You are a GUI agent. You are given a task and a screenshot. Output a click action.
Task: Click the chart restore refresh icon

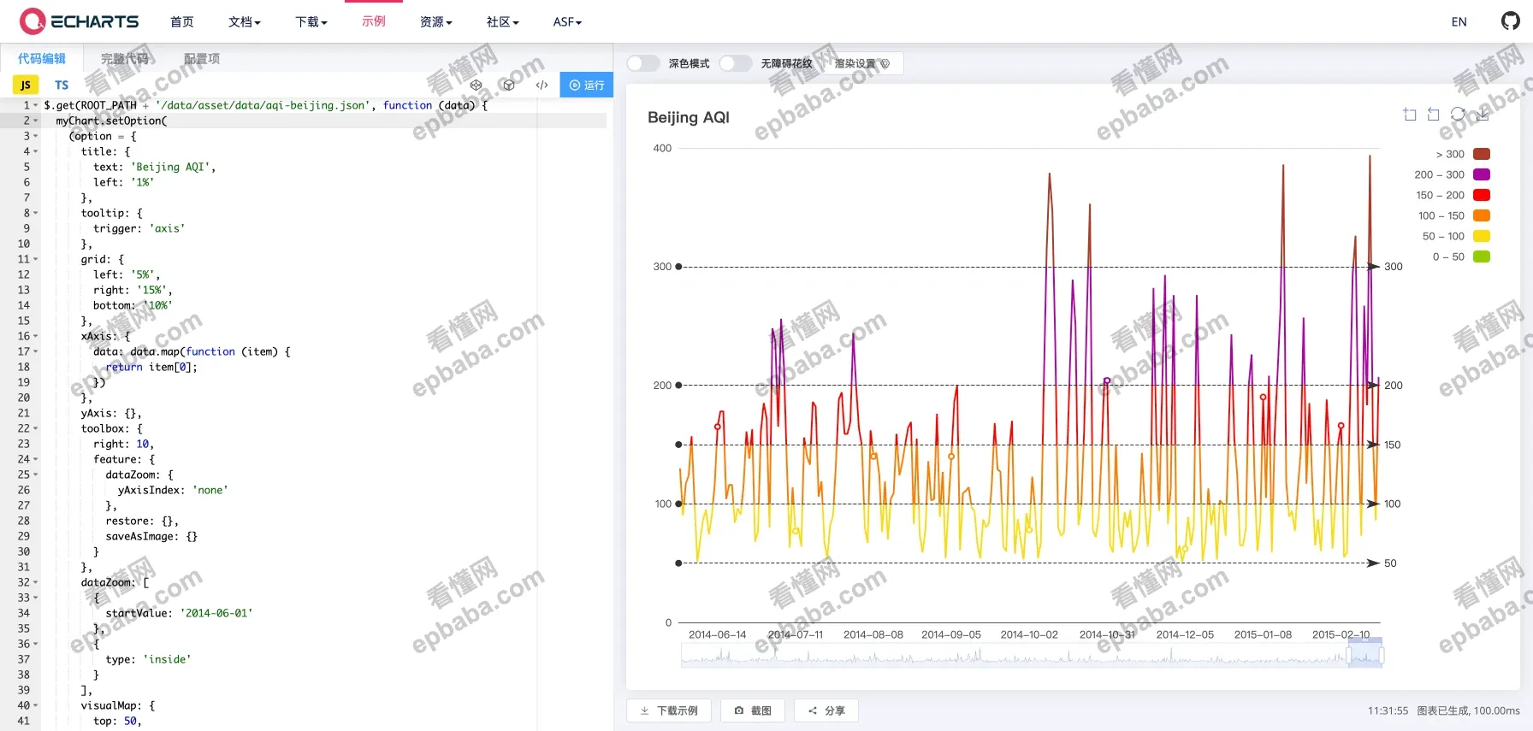tap(1458, 114)
